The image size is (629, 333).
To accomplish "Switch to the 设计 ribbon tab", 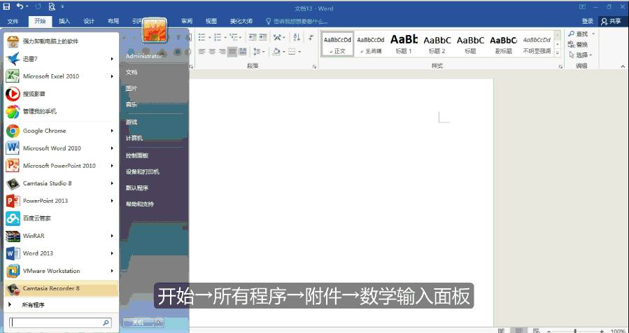I will 89,21.
